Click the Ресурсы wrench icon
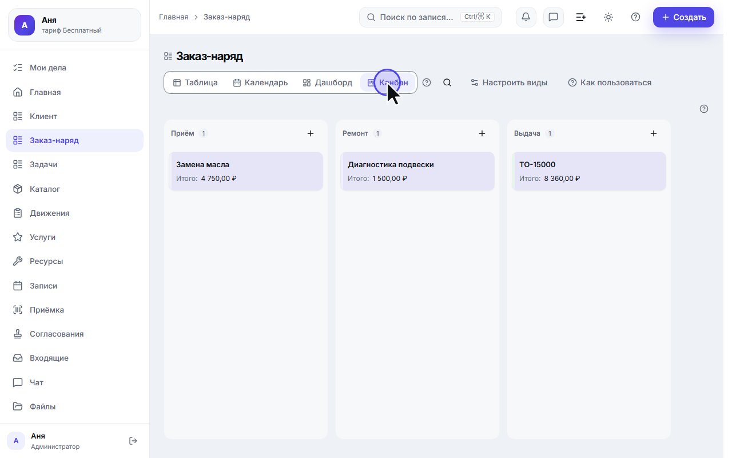The height and width of the screenshot is (458, 732). pos(18,261)
